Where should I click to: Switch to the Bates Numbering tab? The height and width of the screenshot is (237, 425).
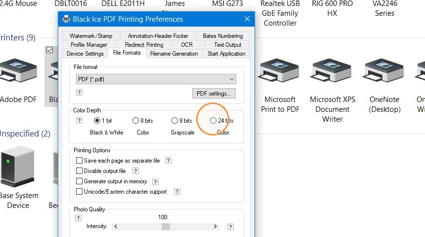223,36
